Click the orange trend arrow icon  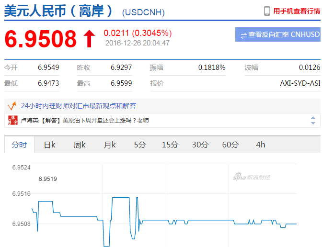(11, 106)
